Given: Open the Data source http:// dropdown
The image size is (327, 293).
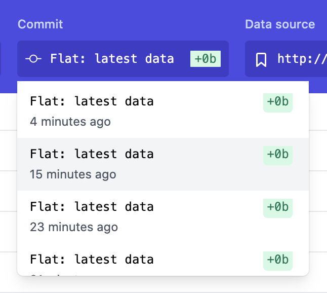Looking at the screenshot, I should pos(286,59).
